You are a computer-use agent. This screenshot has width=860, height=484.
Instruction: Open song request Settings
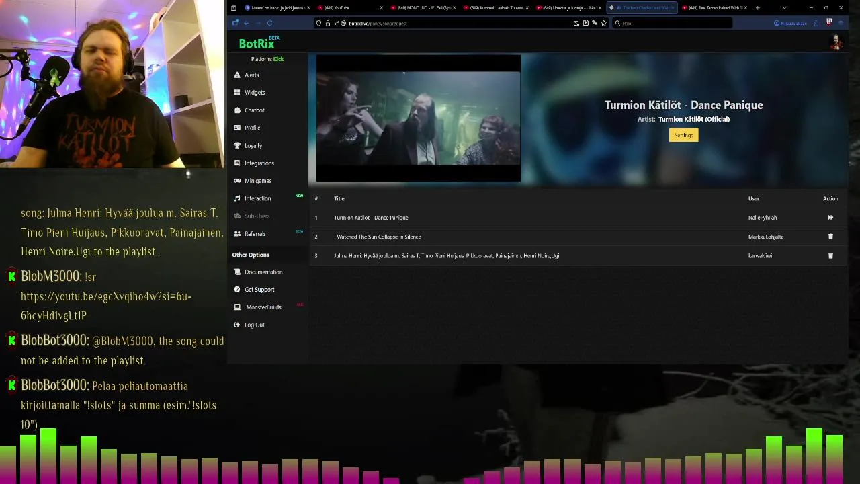[x=683, y=135]
